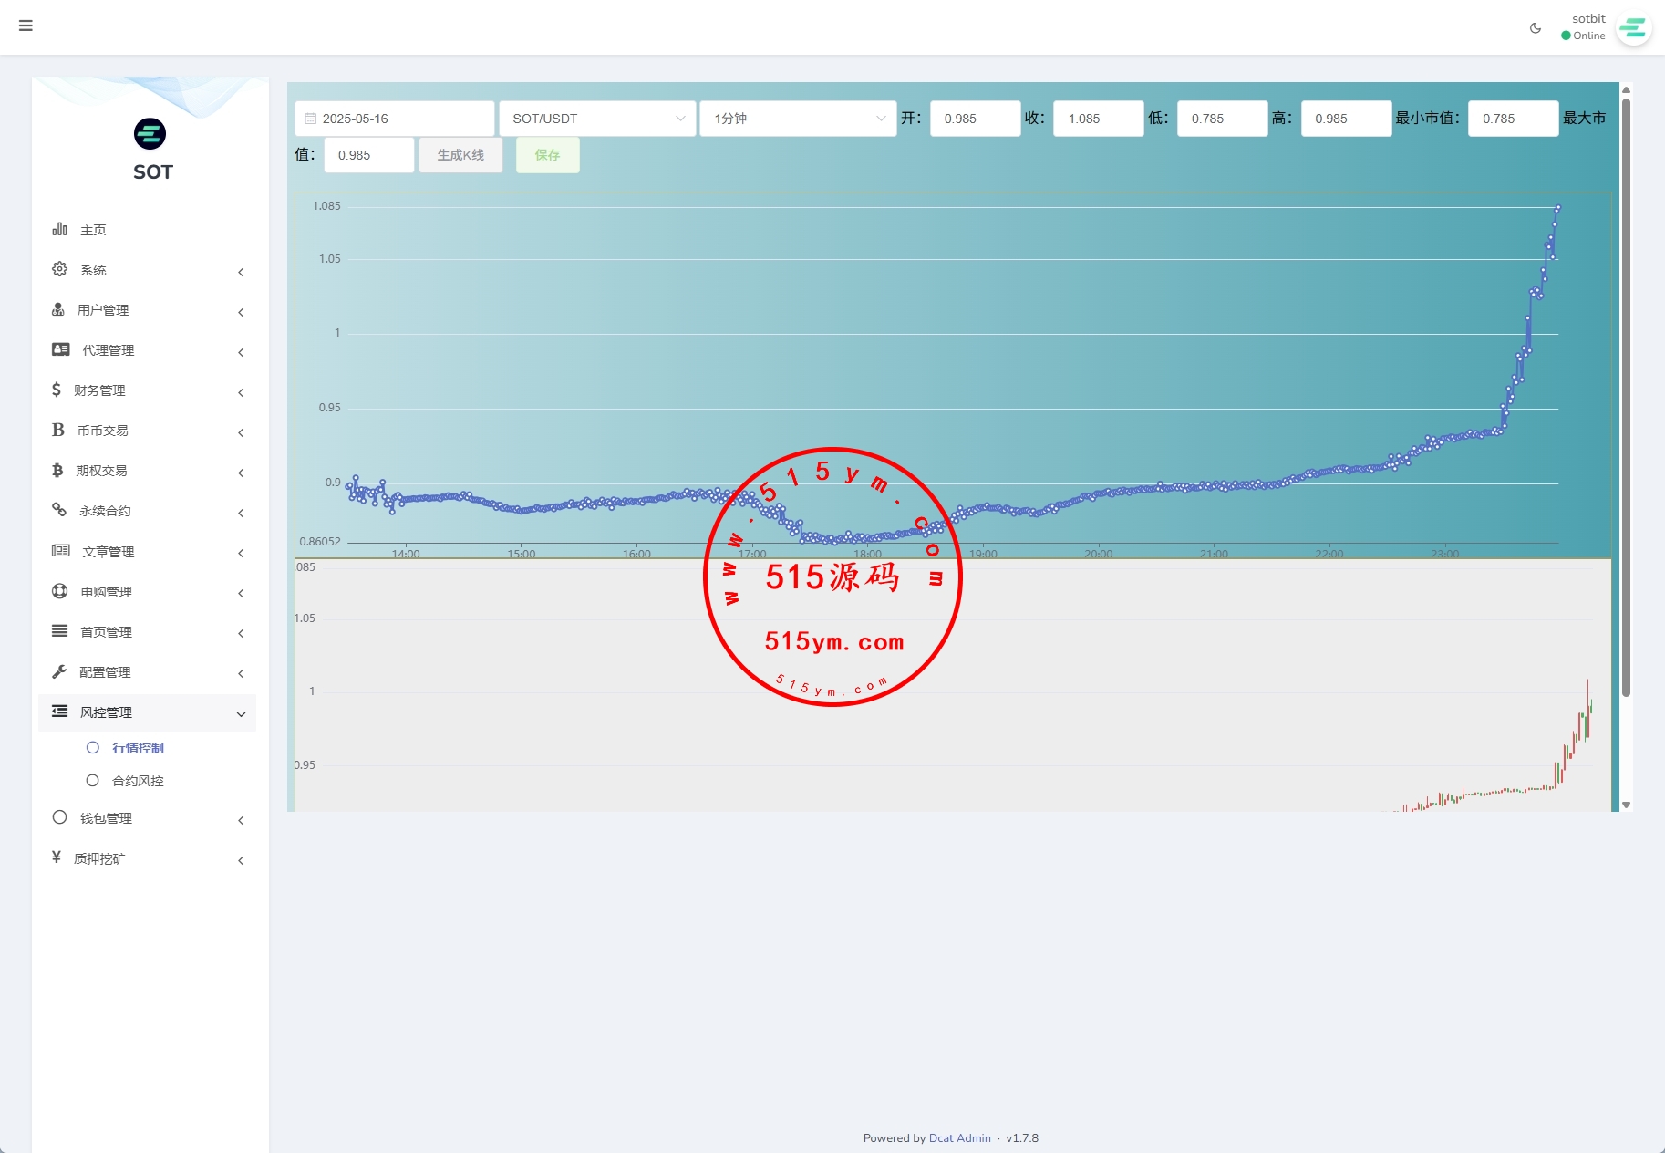Click the vertical scrollbar of chart panel
This screenshot has width=1665, height=1153.
click(x=1626, y=397)
